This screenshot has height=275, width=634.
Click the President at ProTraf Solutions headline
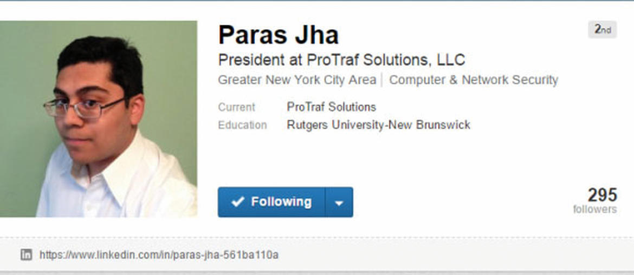pyautogui.click(x=342, y=60)
